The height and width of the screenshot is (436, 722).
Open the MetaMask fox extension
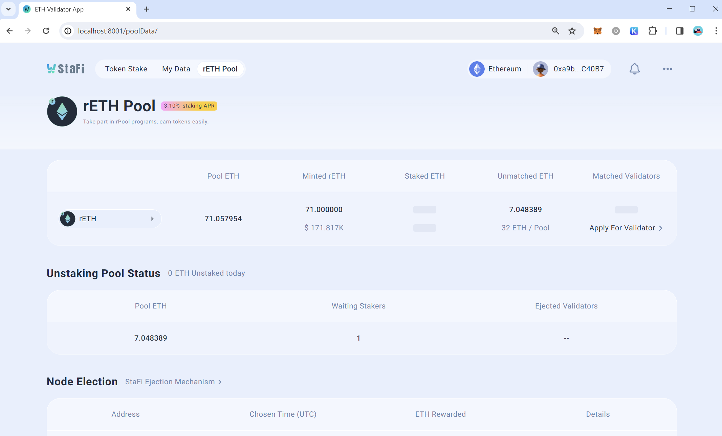(x=597, y=31)
